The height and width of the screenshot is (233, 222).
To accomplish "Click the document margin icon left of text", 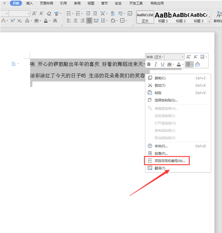I will 14,64.
